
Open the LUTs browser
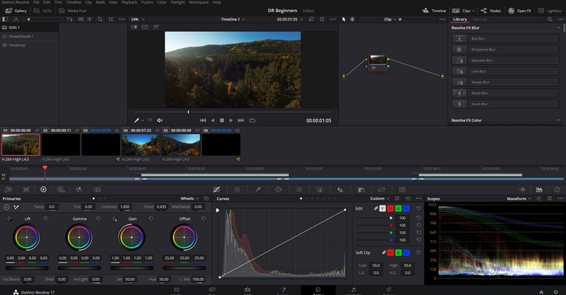pyautogui.click(x=45, y=11)
